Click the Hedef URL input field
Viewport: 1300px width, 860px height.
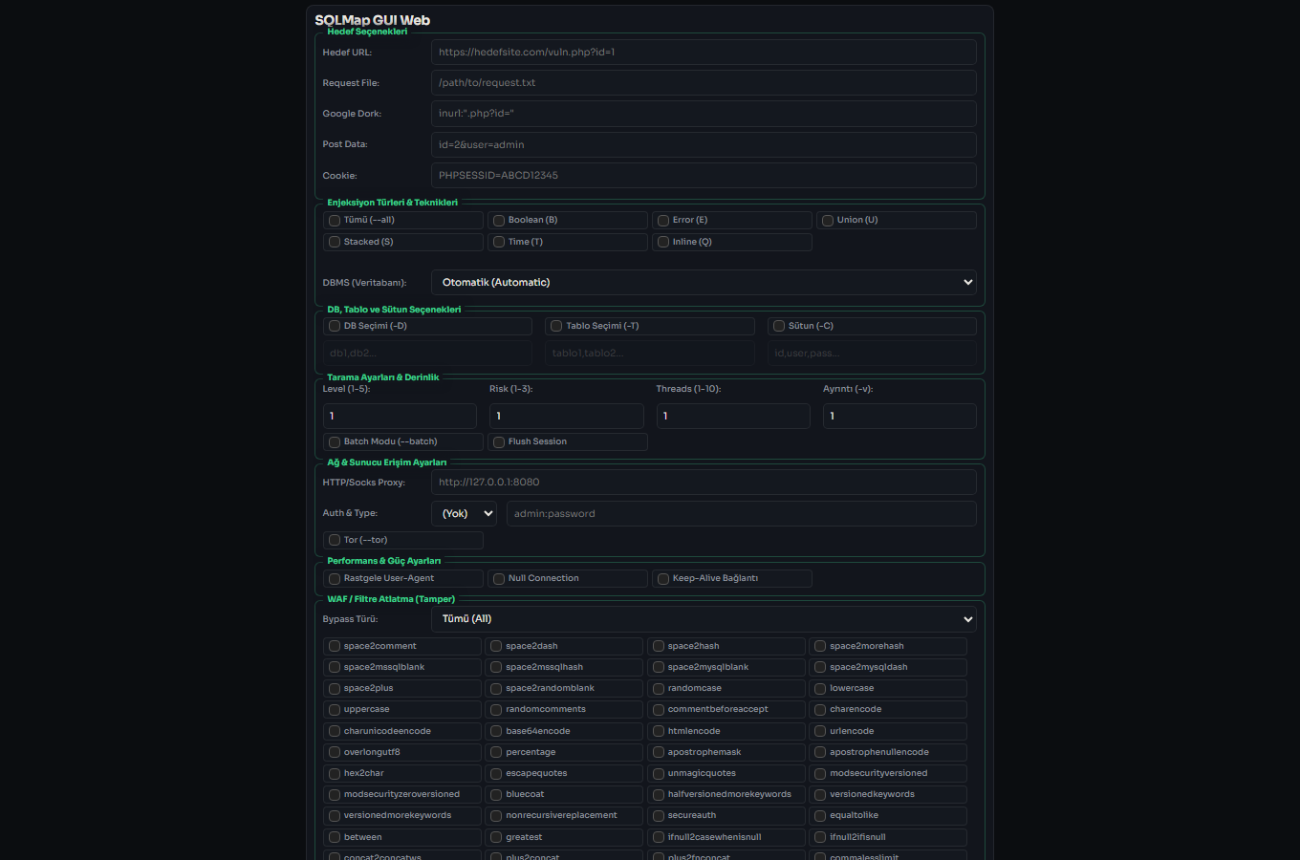click(704, 53)
